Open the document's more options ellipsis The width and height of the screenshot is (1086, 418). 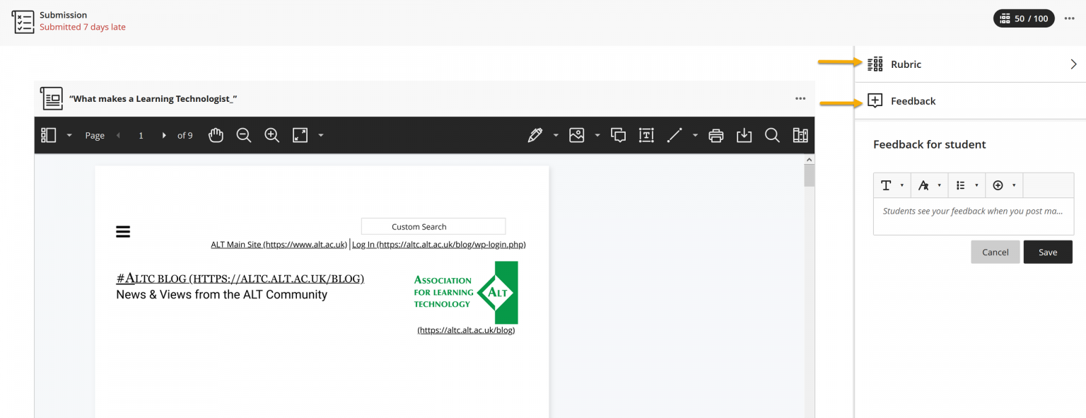click(800, 99)
